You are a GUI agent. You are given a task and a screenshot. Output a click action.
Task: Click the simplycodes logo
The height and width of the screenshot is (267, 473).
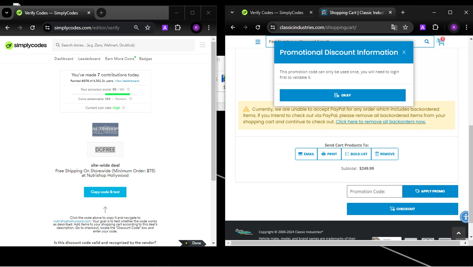coord(26,45)
